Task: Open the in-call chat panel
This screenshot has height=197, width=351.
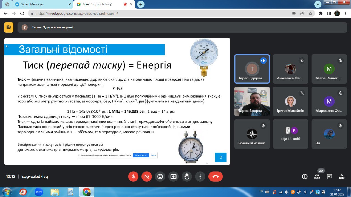Action: click(329, 176)
